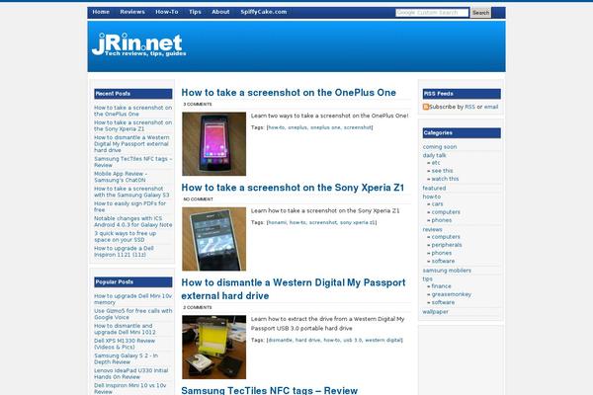The image size is (593, 395).
Task: Open 2 Comments on Western Digital post
Action: click(198, 307)
